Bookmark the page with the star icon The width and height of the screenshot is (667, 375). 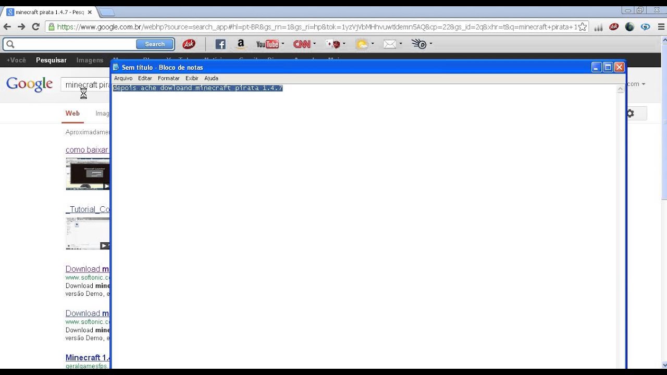coord(582,27)
